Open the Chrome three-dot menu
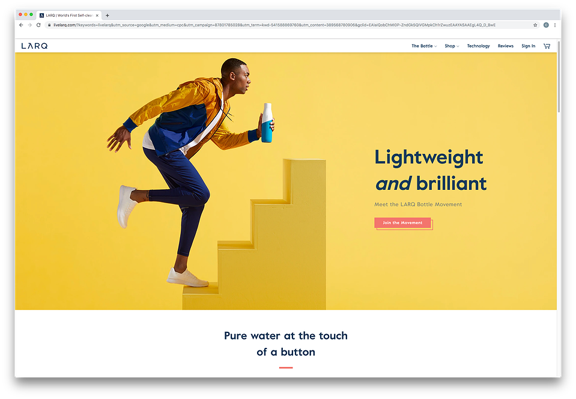The height and width of the screenshot is (399, 576). click(555, 25)
